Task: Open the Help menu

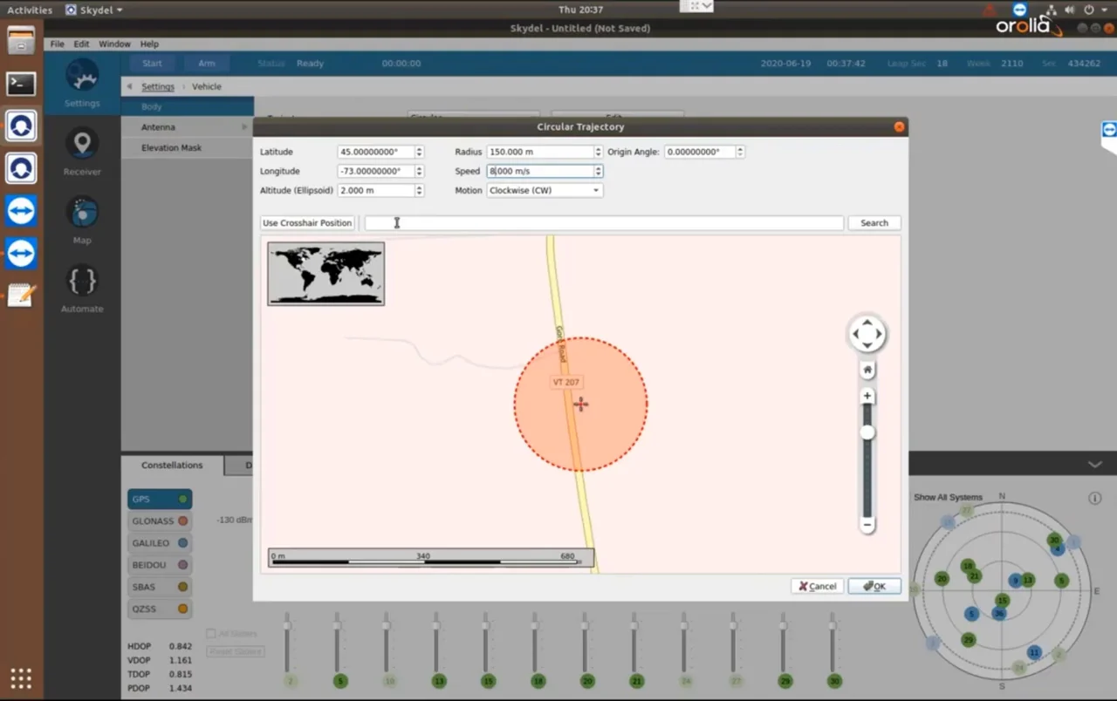Action: (x=149, y=44)
